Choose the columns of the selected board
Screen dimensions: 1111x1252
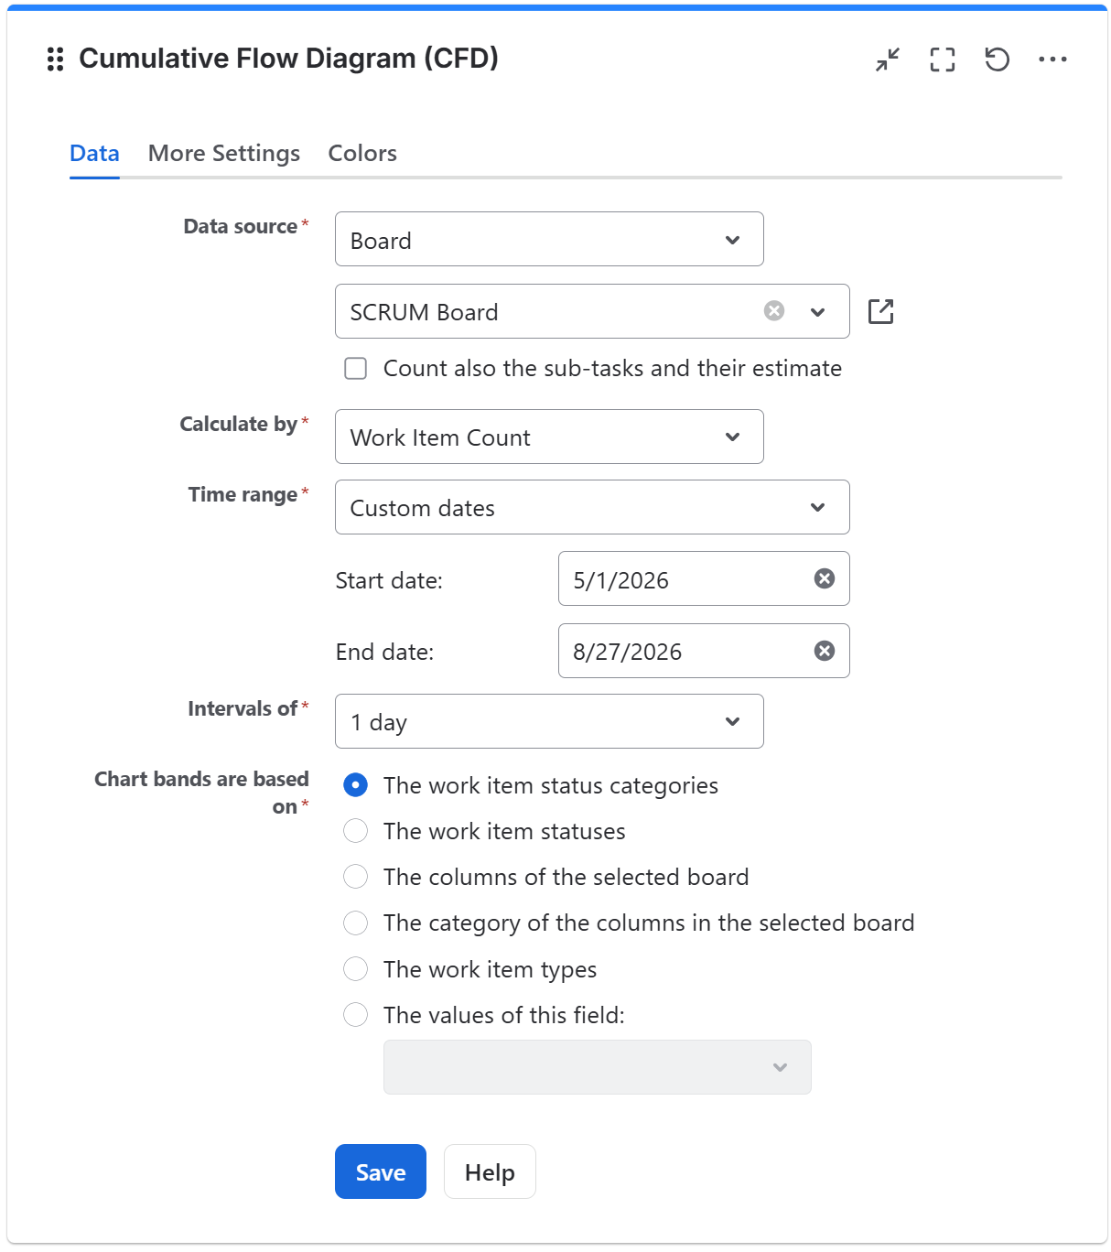pyautogui.click(x=355, y=877)
